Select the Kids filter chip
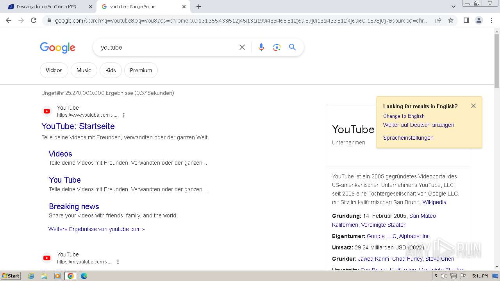This screenshot has width=500, height=281. click(111, 70)
